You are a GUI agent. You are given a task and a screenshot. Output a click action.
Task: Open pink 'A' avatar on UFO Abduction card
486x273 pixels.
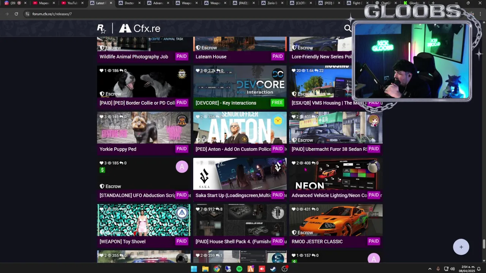[182, 167]
